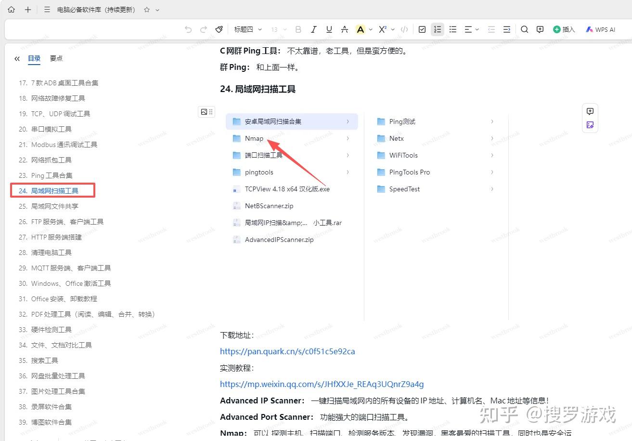Switch to the 要点 tab
This screenshot has height=441, width=632.
(x=56, y=58)
